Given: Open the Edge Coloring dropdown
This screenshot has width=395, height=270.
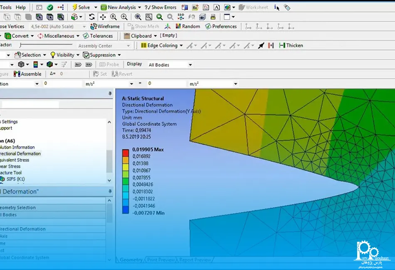Looking at the screenshot, I should coord(162,46).
